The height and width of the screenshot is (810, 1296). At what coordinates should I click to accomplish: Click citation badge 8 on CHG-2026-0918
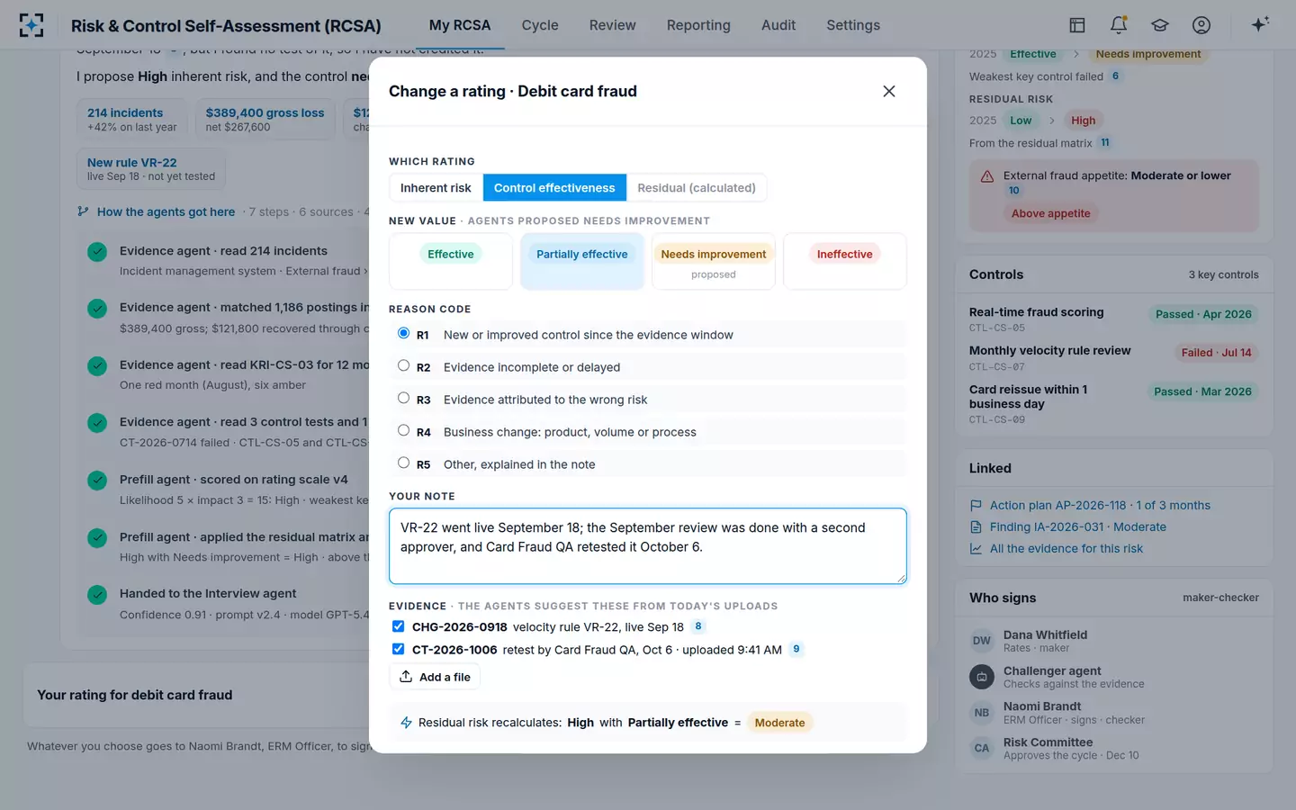click(698, 626)
